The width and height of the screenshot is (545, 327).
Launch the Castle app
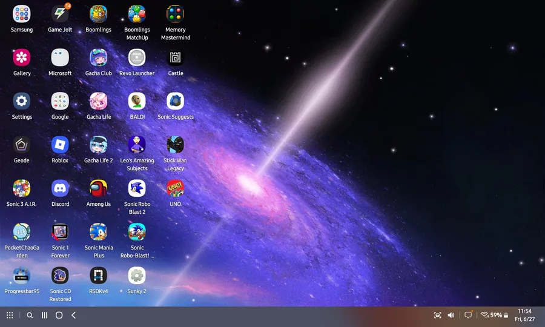(175, 58)
